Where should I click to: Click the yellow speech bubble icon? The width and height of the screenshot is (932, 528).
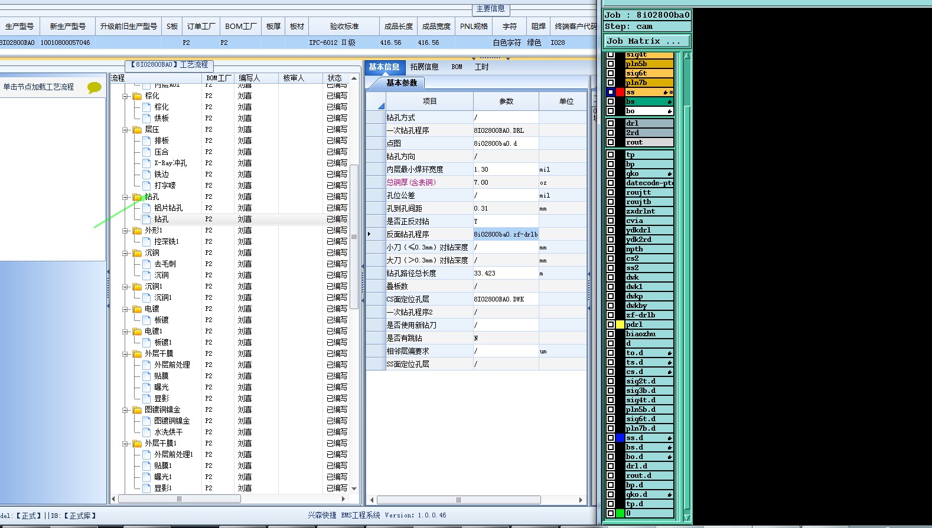[94, 88]
